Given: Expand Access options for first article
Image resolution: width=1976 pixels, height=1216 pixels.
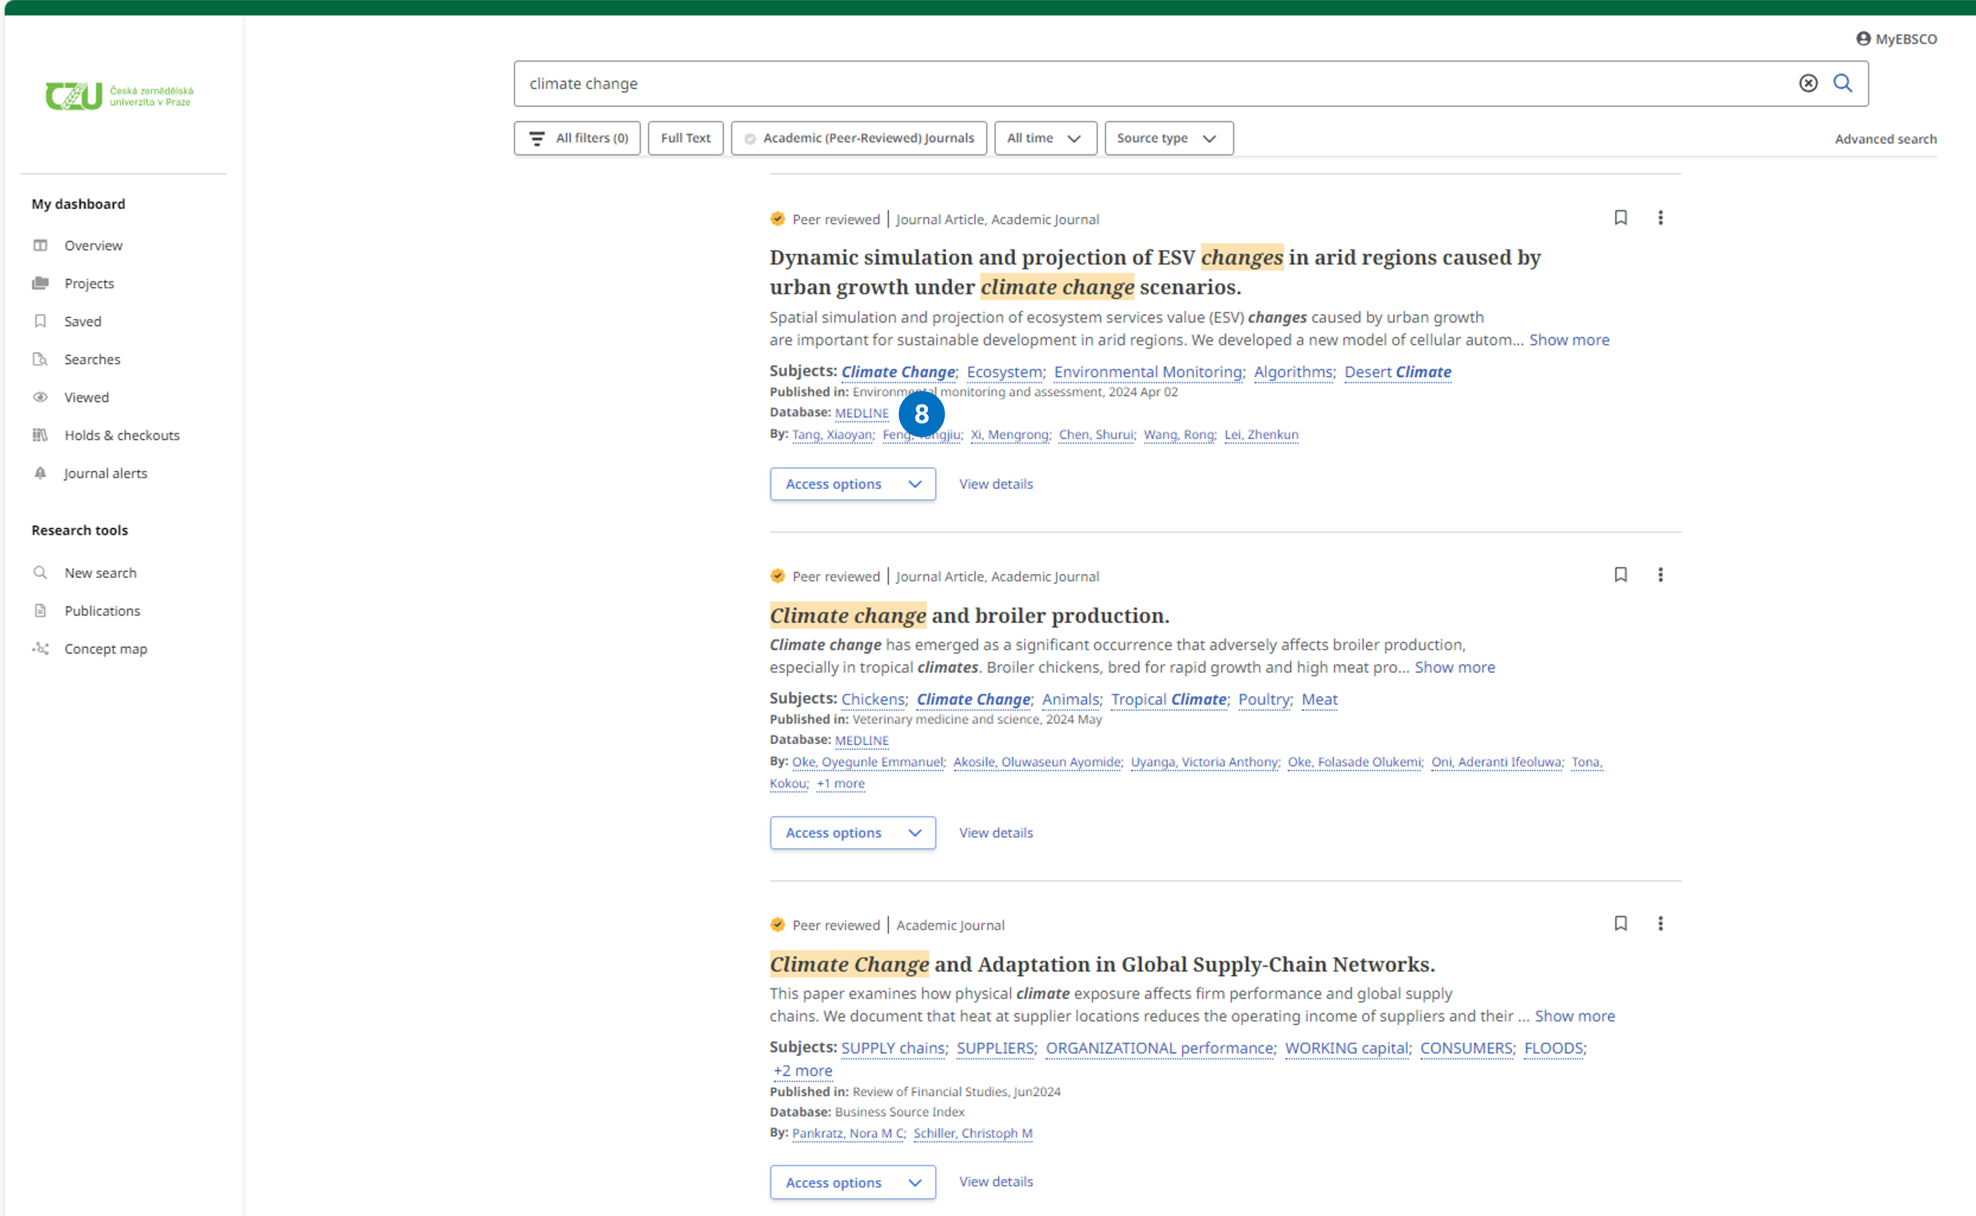Looking at the screenshot, I should [x=852, y=484].
